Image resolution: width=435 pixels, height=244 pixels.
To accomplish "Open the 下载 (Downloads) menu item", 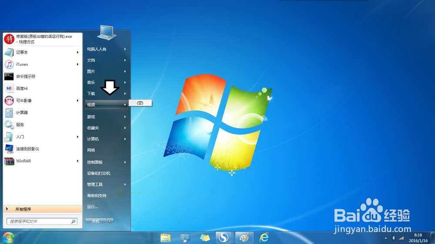I will coord(107,94).
